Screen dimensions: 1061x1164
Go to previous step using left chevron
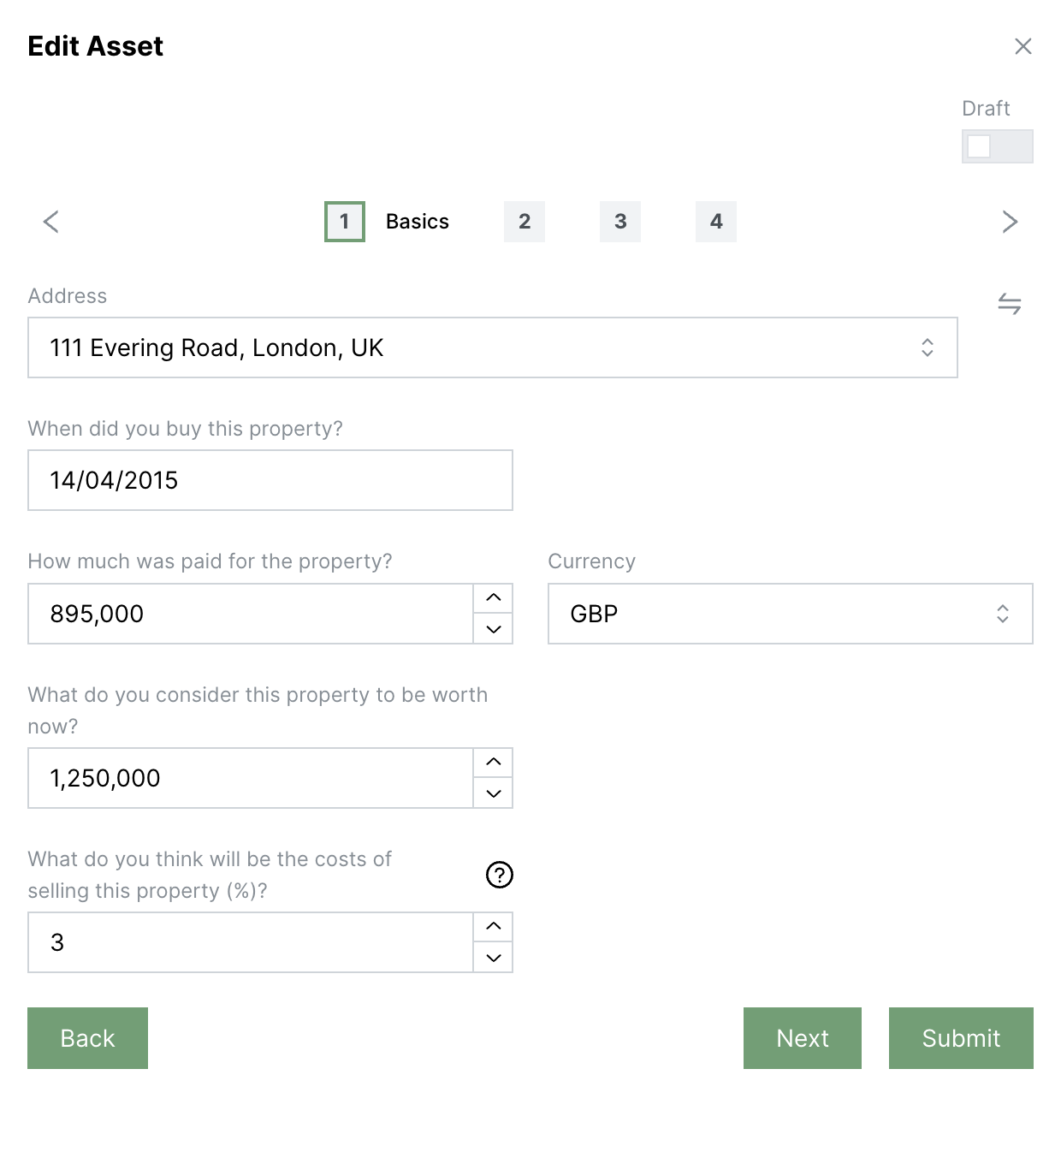(51, 222)
